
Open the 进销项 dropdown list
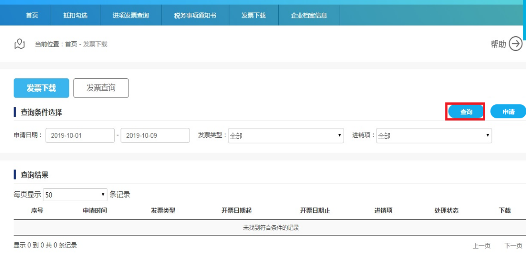pos(434,135)
